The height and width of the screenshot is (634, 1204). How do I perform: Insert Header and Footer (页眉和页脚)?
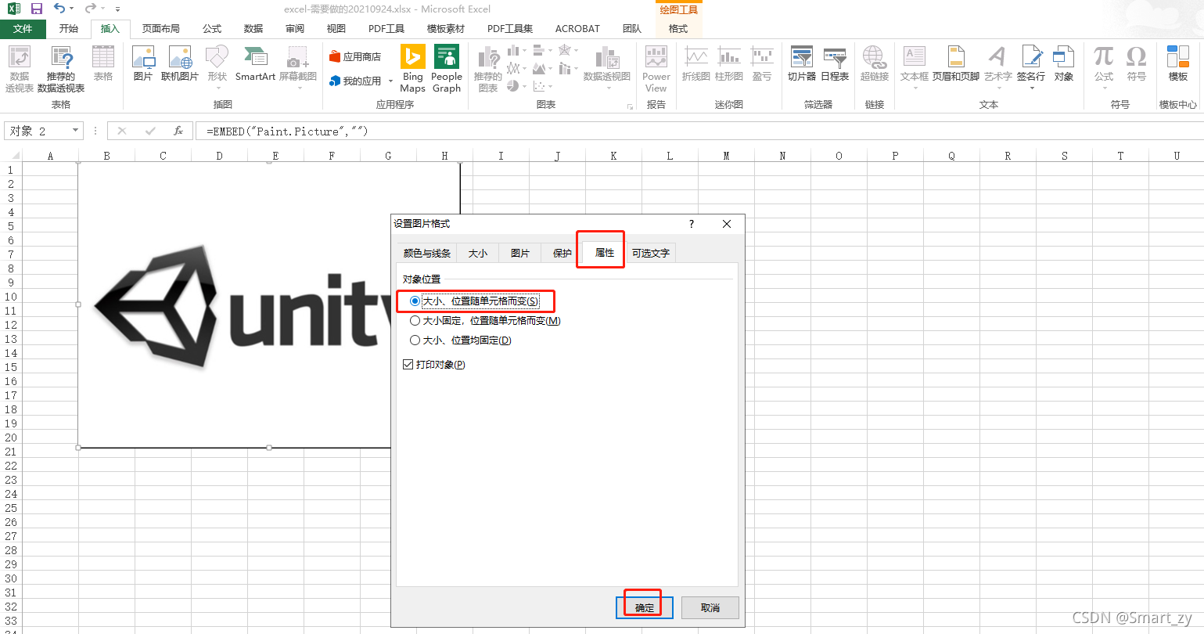click(956, 63)
